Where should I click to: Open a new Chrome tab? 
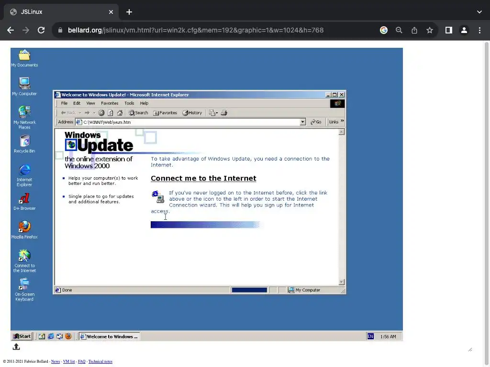click(129, 12)
